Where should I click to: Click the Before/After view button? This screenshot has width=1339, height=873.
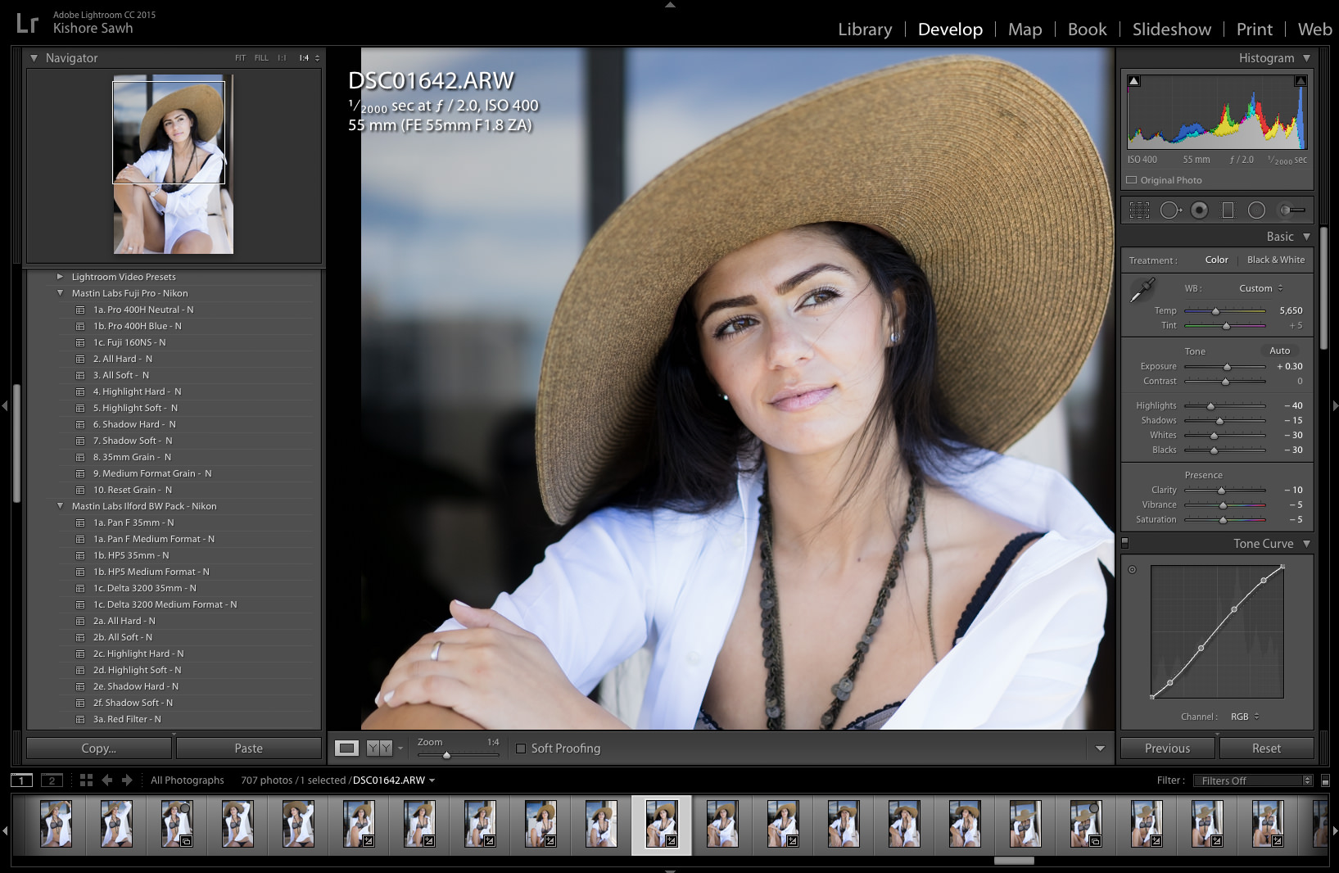(379, 748)
